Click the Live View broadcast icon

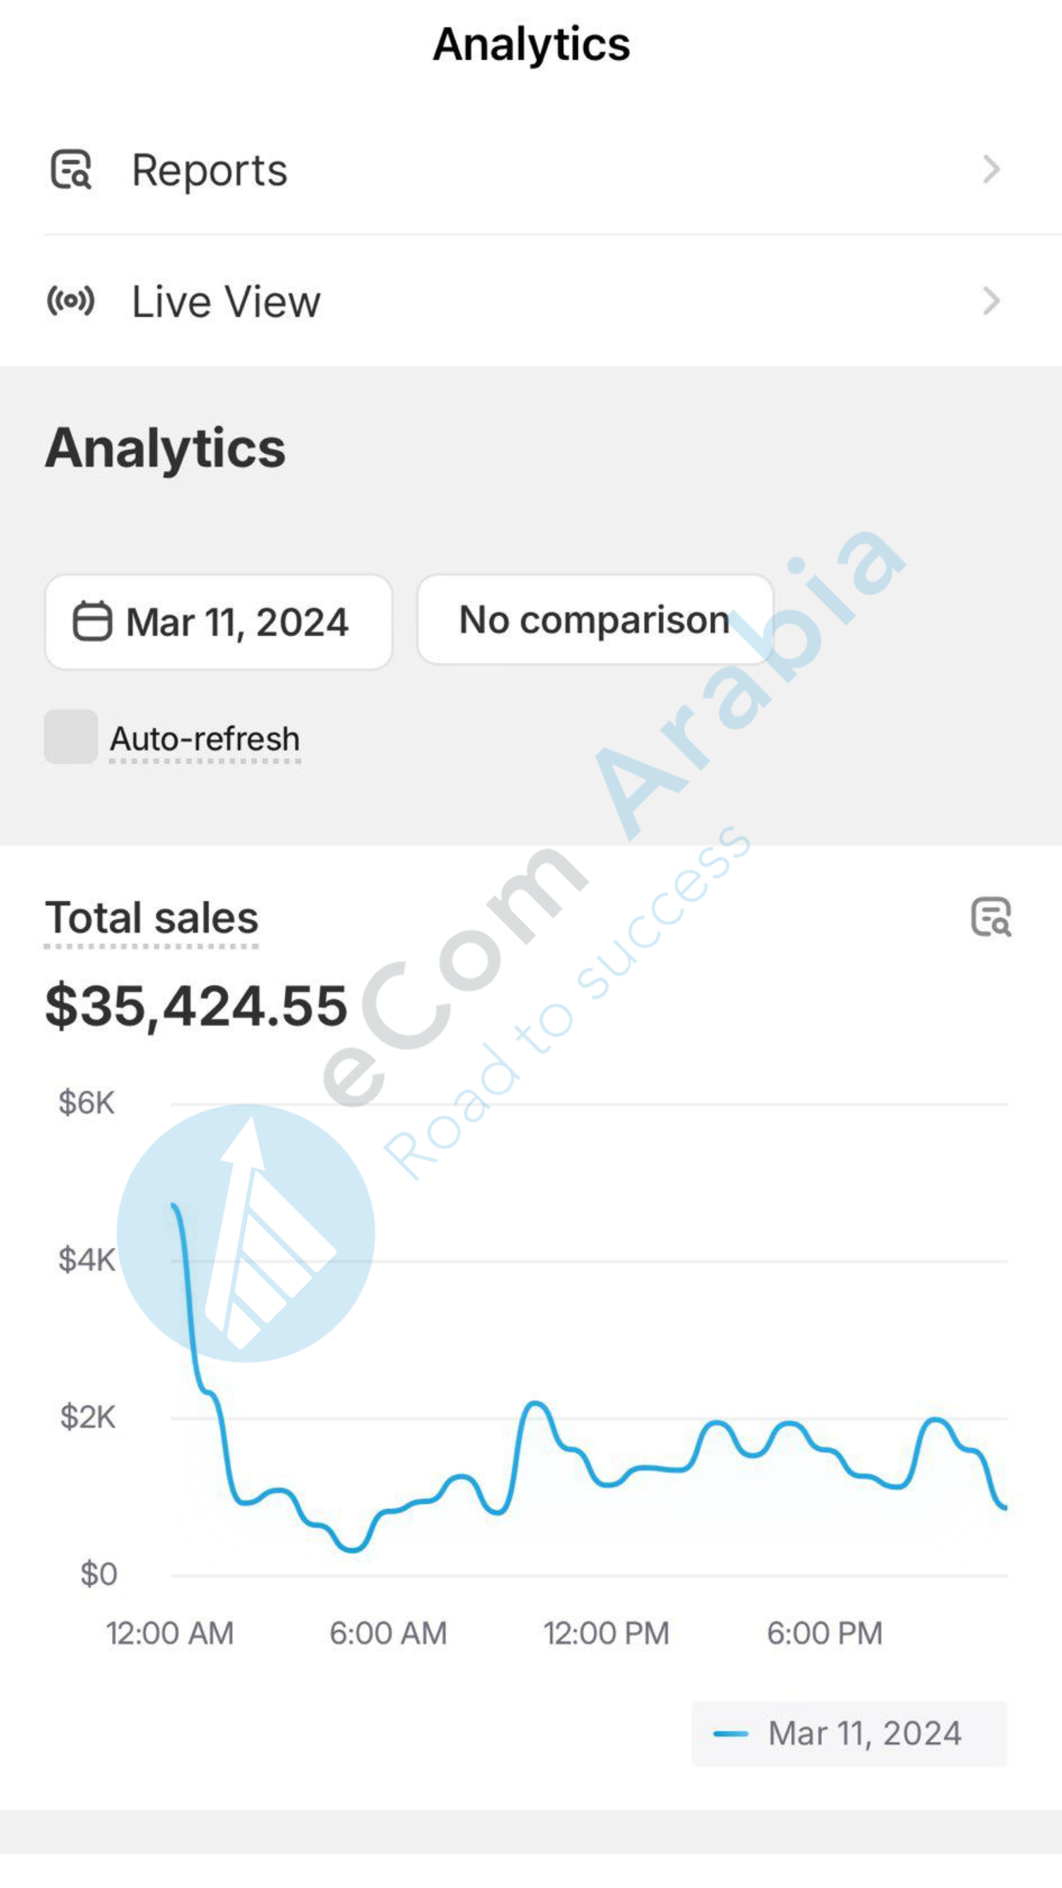click(71, 300)
